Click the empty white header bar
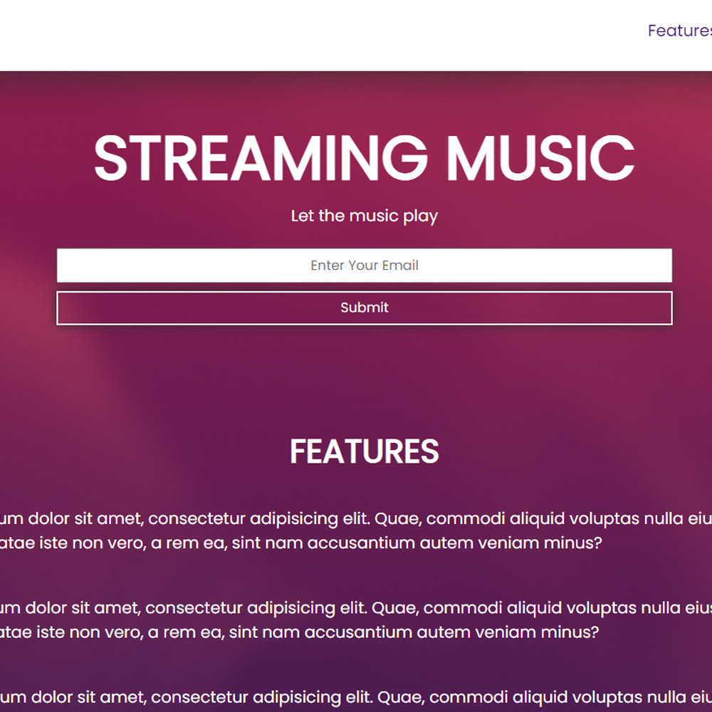Screen dimensions: 712x712 [318, 36]
